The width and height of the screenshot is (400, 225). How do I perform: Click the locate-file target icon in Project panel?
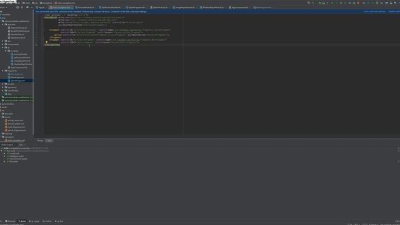tap(17, 7)
